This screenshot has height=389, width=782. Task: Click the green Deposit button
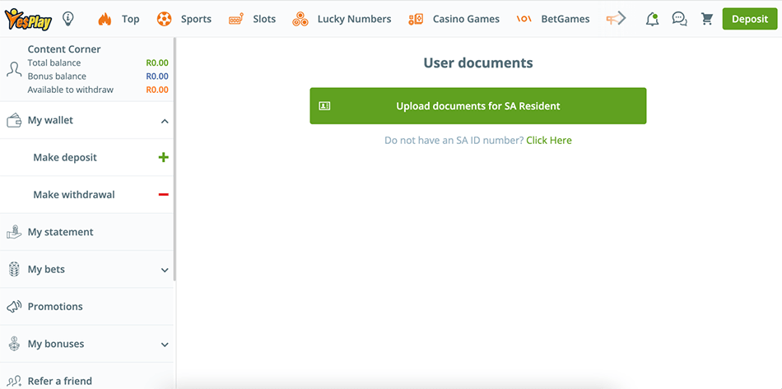click(750, 19)
